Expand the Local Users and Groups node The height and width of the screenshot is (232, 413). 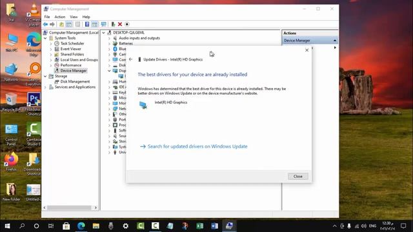coord(51,60)
